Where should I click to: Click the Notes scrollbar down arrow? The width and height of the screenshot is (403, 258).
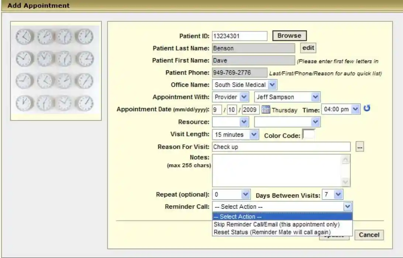[x=345, y=181]
